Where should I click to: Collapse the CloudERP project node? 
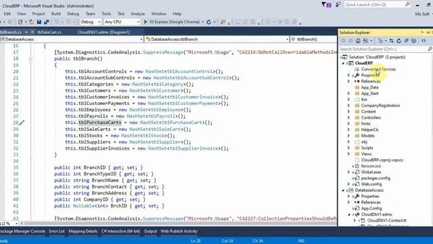343,63
